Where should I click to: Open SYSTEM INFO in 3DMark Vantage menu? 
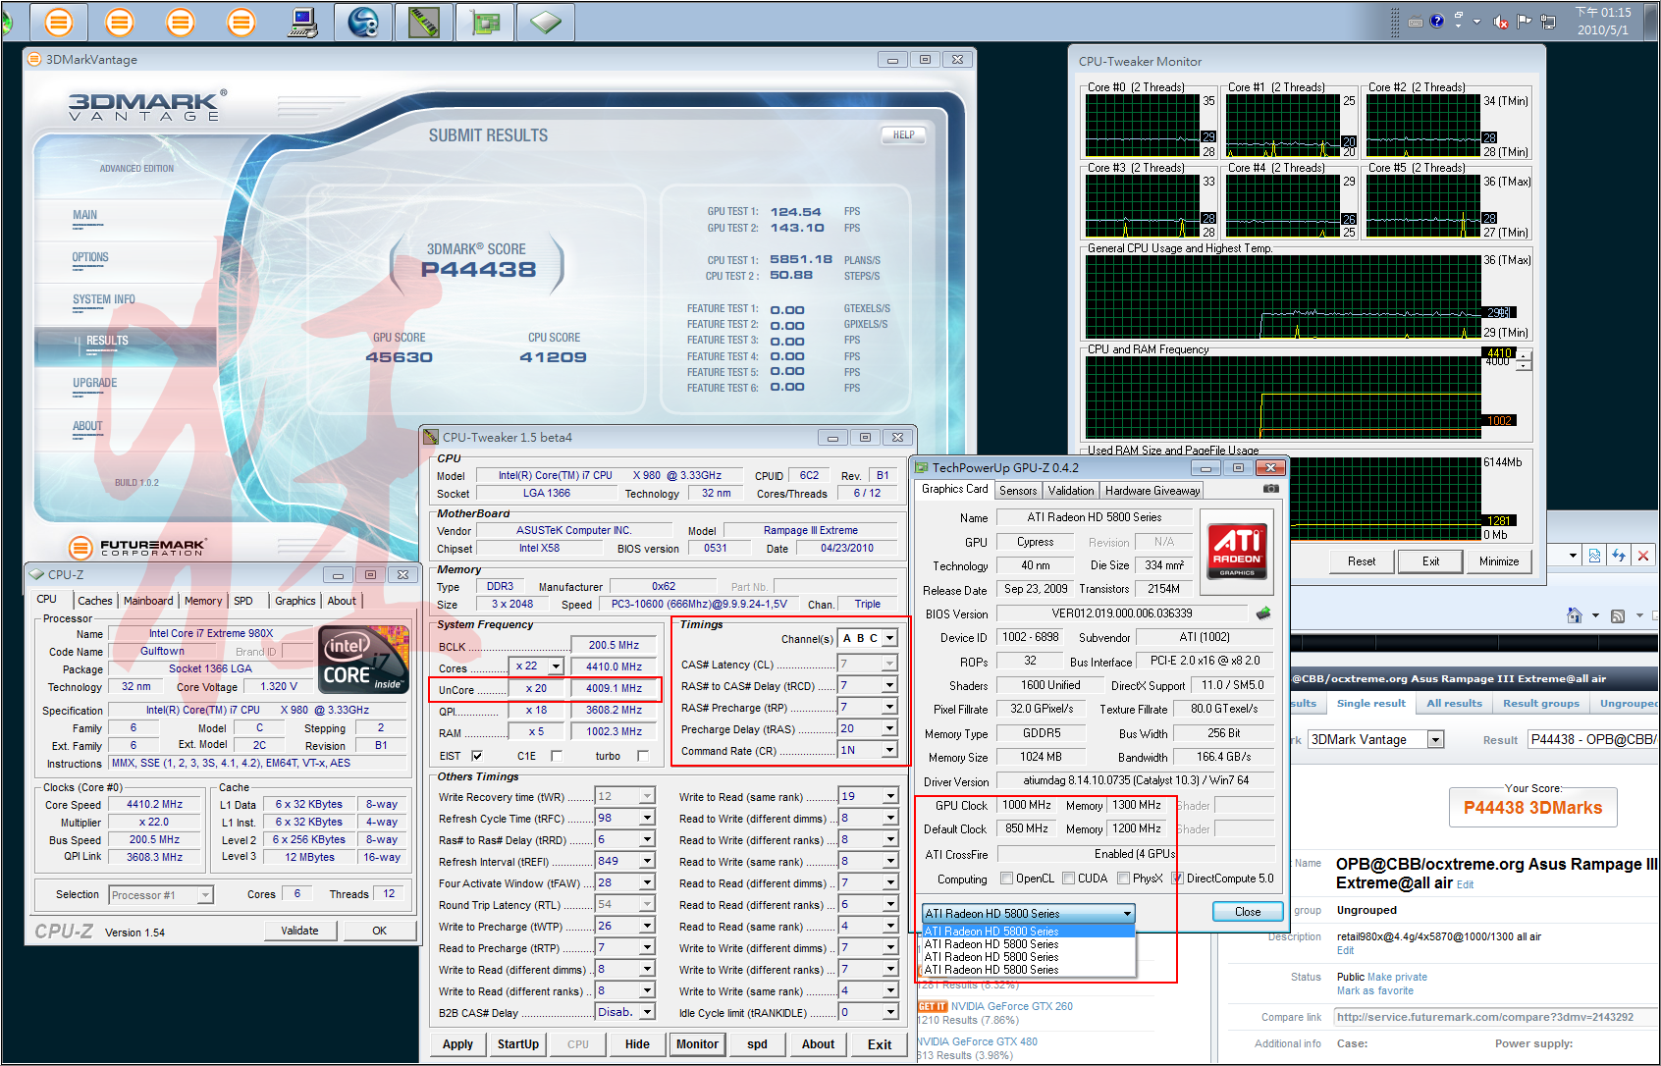[x=104, y=299]
